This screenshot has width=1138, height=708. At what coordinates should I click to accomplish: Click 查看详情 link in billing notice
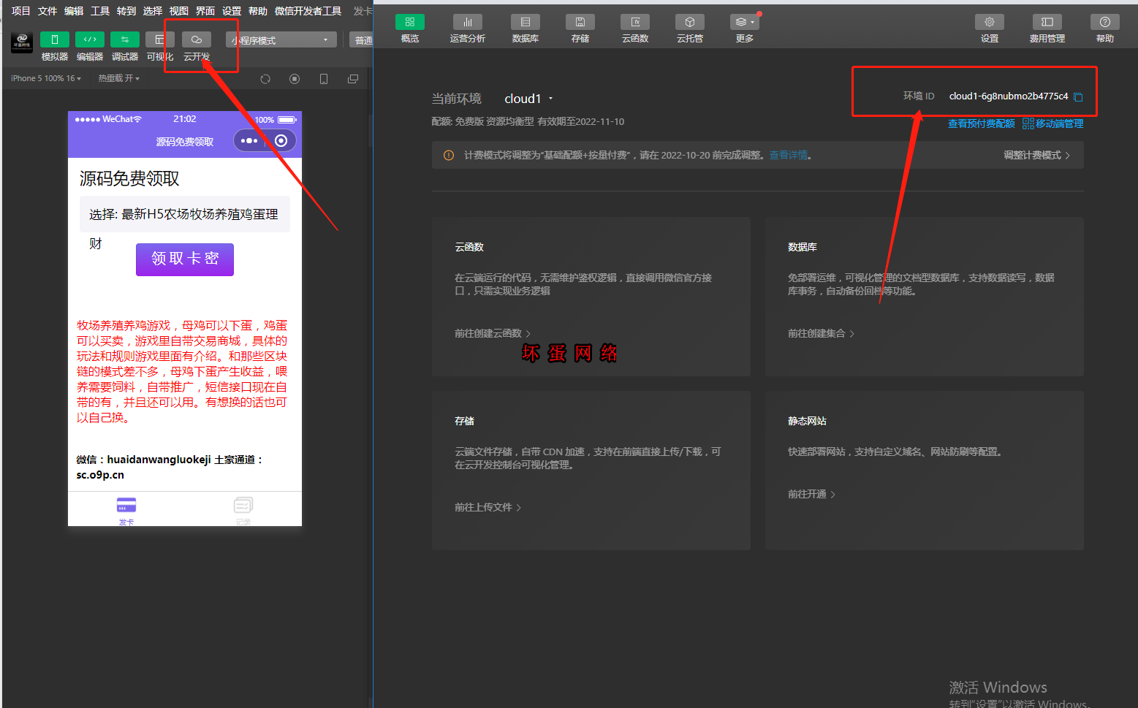tap(788, 155)
